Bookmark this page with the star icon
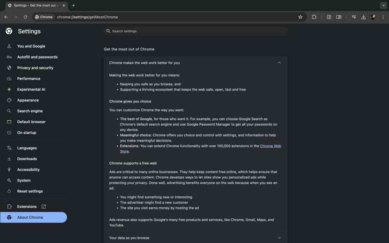Viewport: 389px width, 243px height. click(x=300, y=17)
